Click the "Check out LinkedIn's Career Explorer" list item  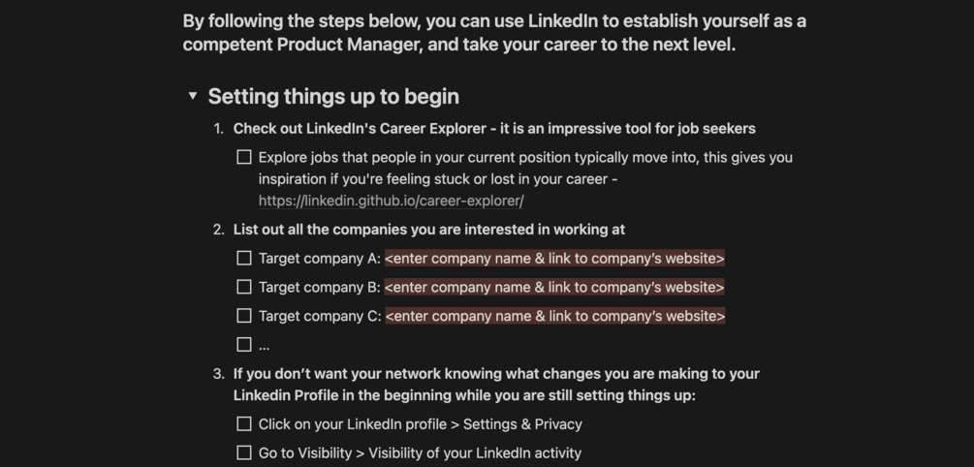494,129
